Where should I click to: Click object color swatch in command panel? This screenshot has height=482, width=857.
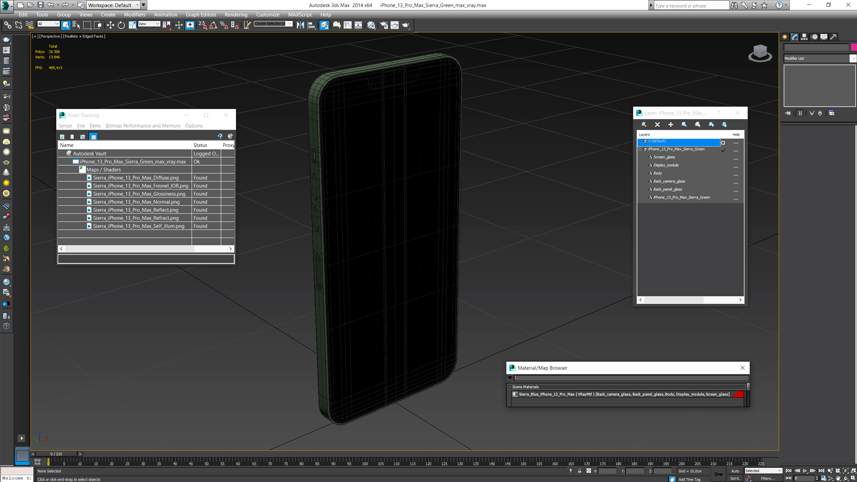coord(853,47)
